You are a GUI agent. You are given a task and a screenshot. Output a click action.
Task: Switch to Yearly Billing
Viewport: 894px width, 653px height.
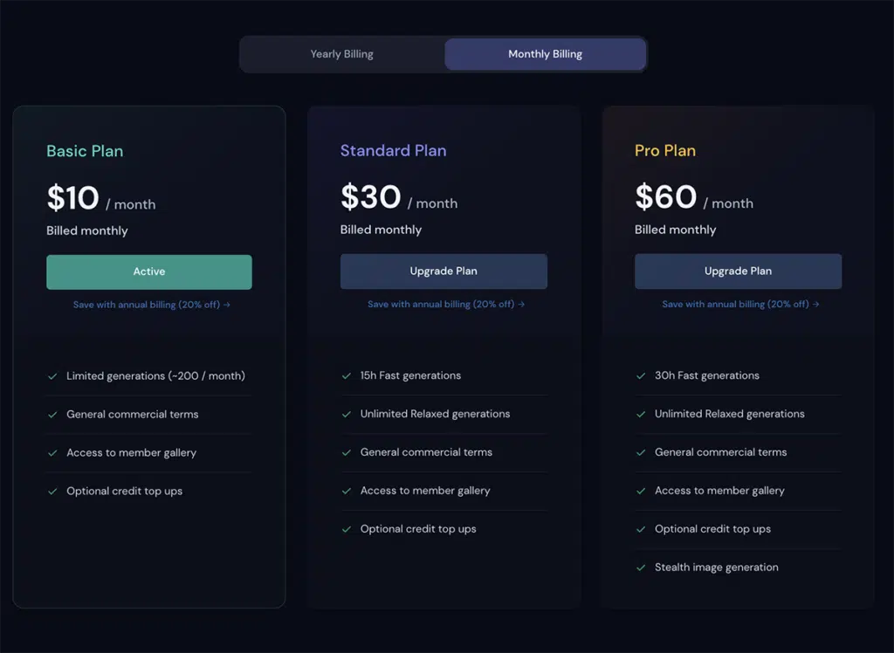tap(341, 53)
